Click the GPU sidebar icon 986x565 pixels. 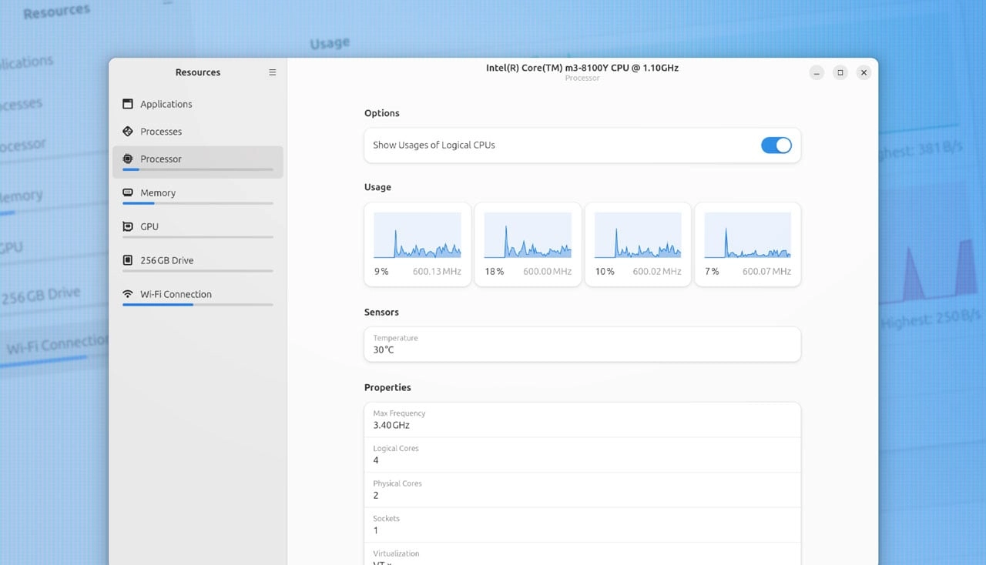coord(127,226)
